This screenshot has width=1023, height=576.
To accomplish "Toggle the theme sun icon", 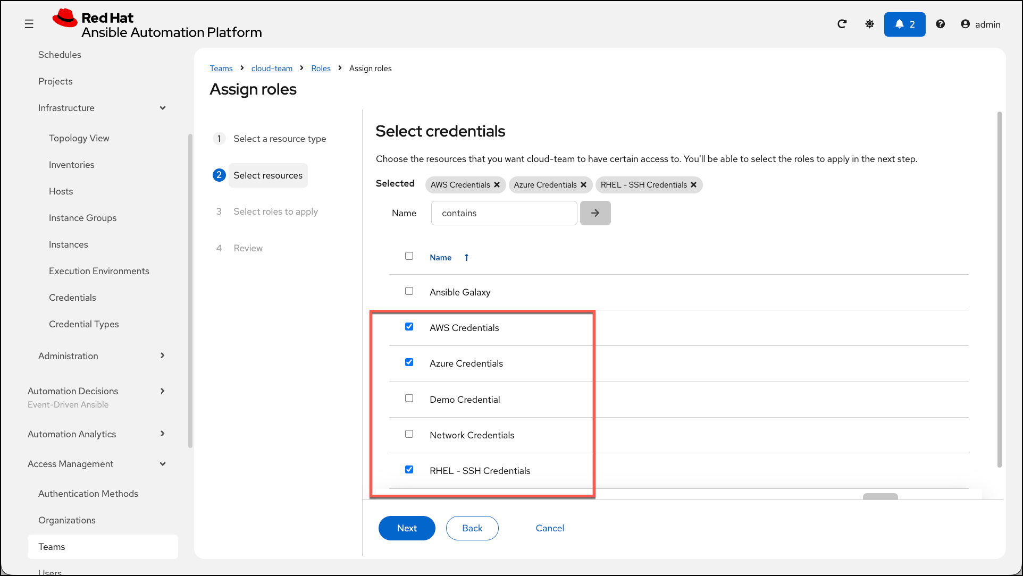I will pos(869,24).
